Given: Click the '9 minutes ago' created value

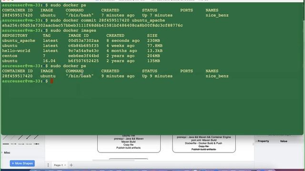Looking at the screenshot, I should click(x=118, y=76).
